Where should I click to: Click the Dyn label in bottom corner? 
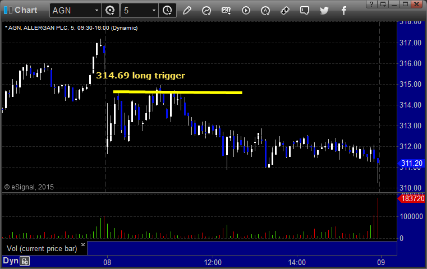pyautogui.click(x=11, y=261)
